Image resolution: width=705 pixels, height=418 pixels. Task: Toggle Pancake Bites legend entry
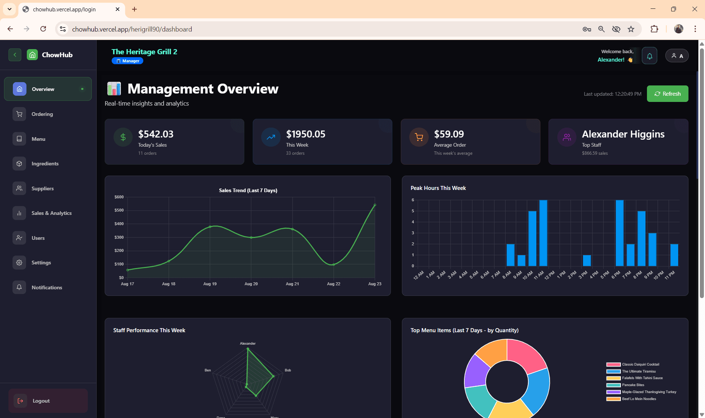(633, 385)
